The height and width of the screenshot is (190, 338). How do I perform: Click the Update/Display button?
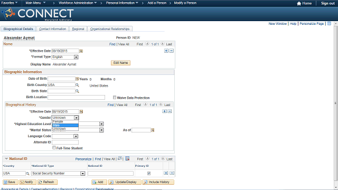coord(125,182)
